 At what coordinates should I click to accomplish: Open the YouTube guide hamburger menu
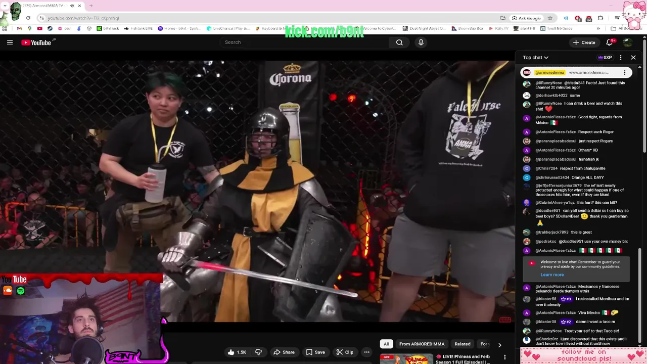pos(10,42)
